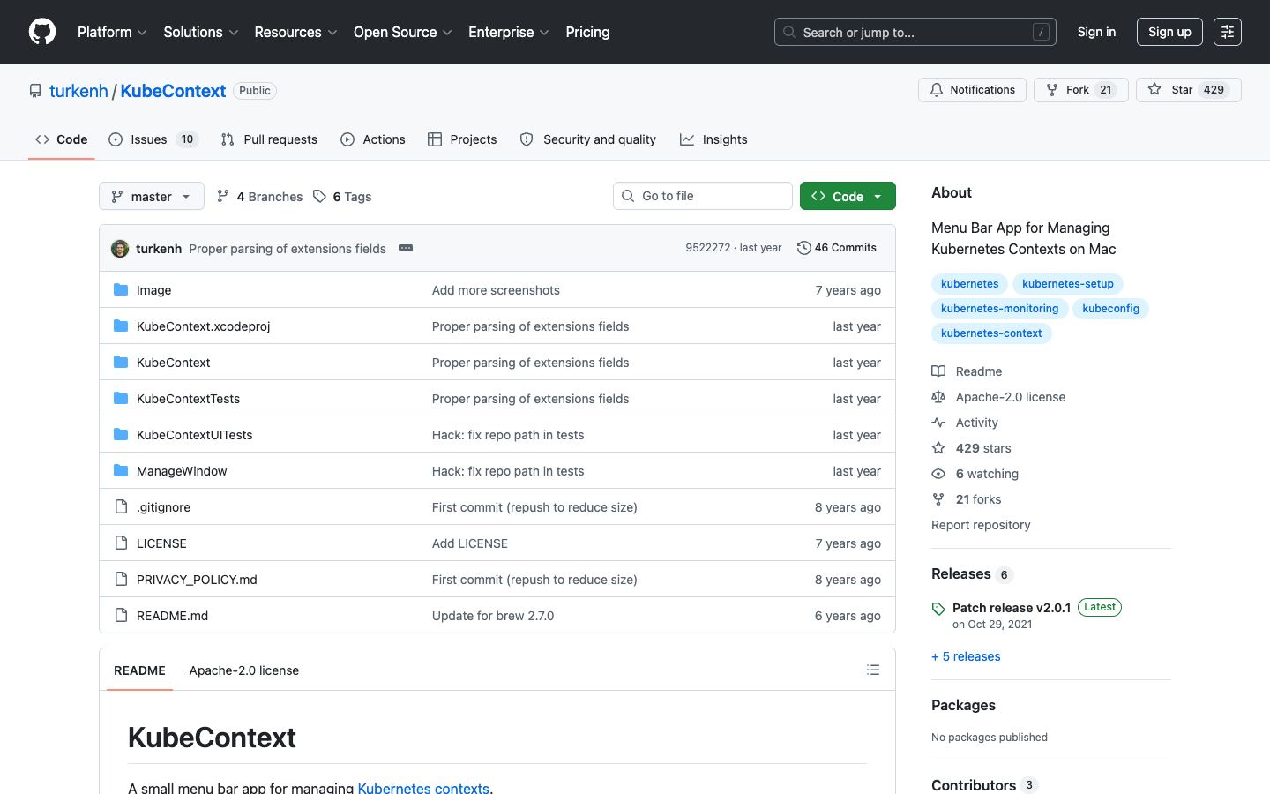1270x794 pixels.
Task: Open the Insights tab
Action: click(x=713, y=139)
